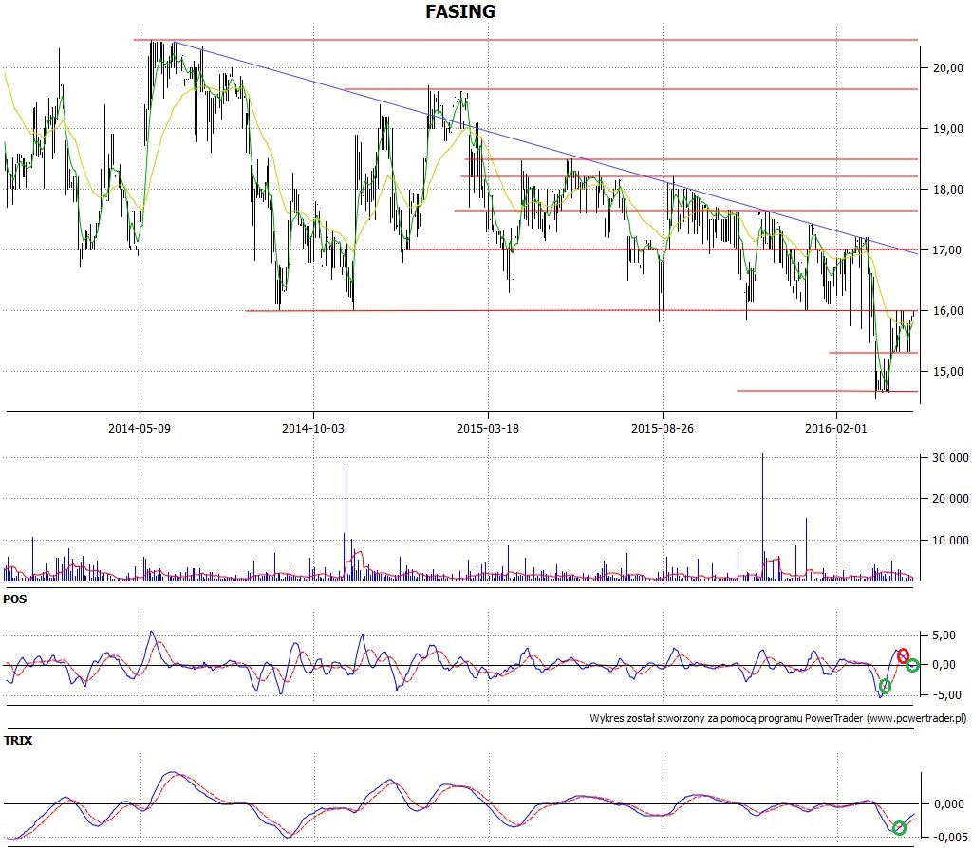The image size is (972, 848).
Task: Click the POS 0,00 axis label
Action: (944, 665)
